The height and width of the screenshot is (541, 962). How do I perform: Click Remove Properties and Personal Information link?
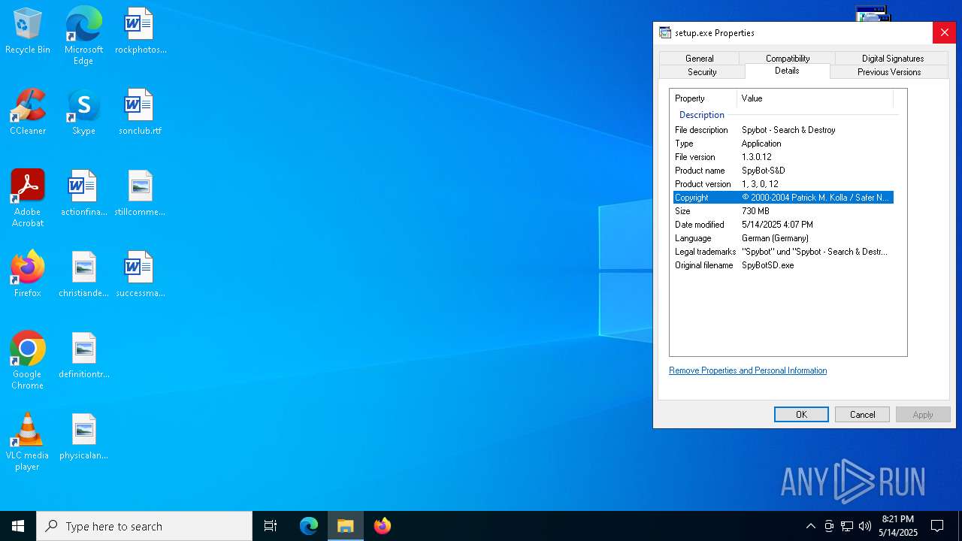pos(748,370)
